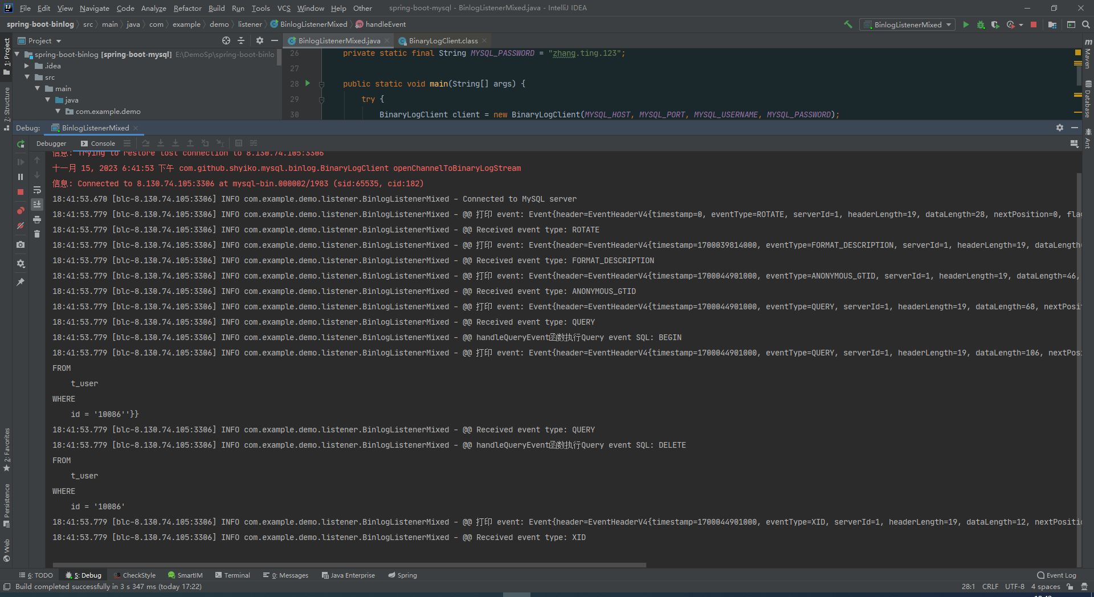Toggle soft-wrap in the console
Screen dimensions: 1094x597
coord(37,190)
